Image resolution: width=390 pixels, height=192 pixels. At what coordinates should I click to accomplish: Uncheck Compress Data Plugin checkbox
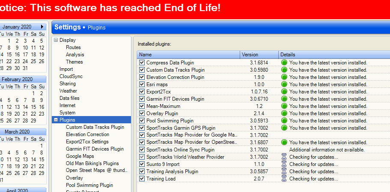pyautogui.click(x=142, y=63)
